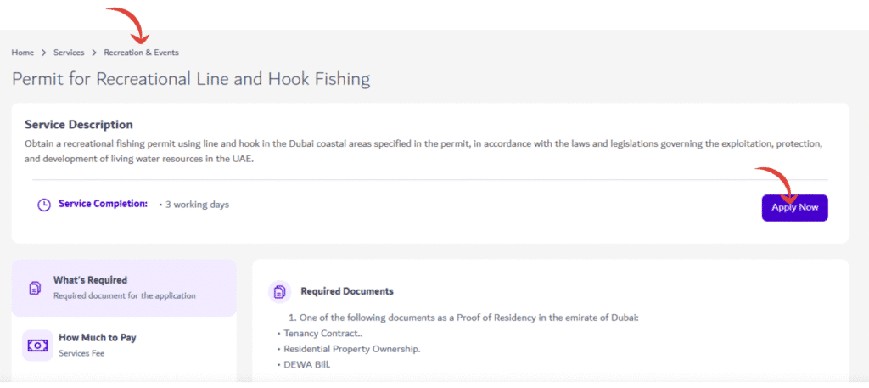This screenshot has height=388, width=869.
Task: Click the money icon for Services Fee
Action: pos(37,345)
